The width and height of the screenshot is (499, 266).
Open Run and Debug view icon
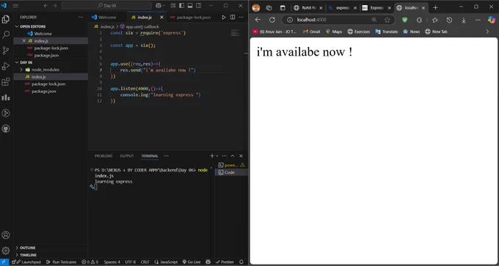tap(6, 66)
